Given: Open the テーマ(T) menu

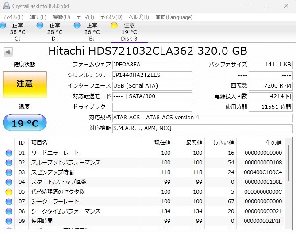Looking at the screenshot, I should tap(85, 17).
